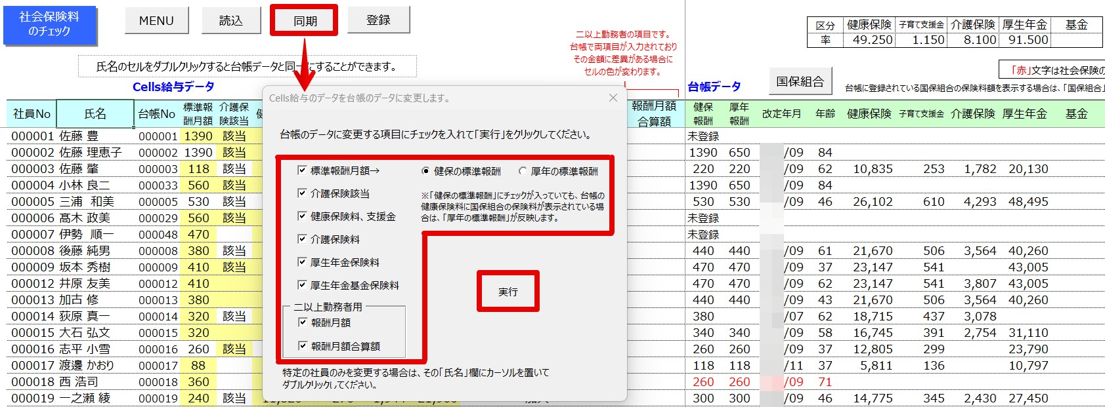Click the 読込 button
Viewport: 1105px width, 407px height.
pos(230,21)
